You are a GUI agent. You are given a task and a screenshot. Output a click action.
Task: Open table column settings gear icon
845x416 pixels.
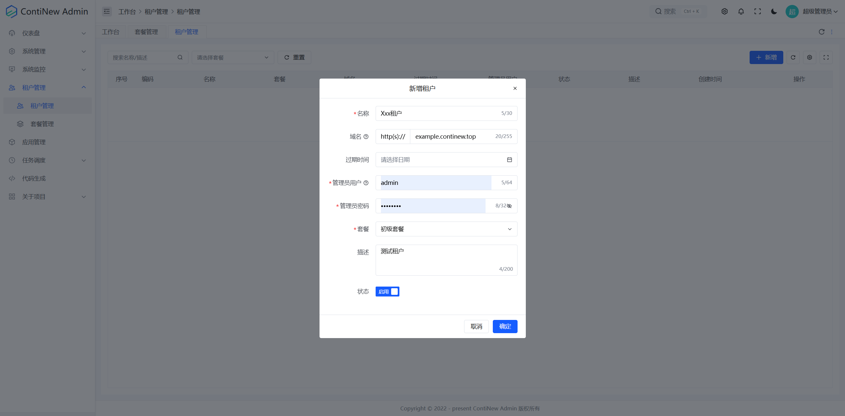click(x=810, y=57)
